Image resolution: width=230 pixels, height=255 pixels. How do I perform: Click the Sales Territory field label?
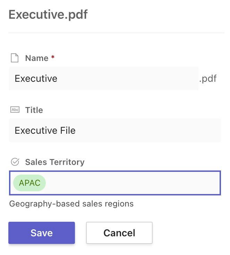click(55, 162)
